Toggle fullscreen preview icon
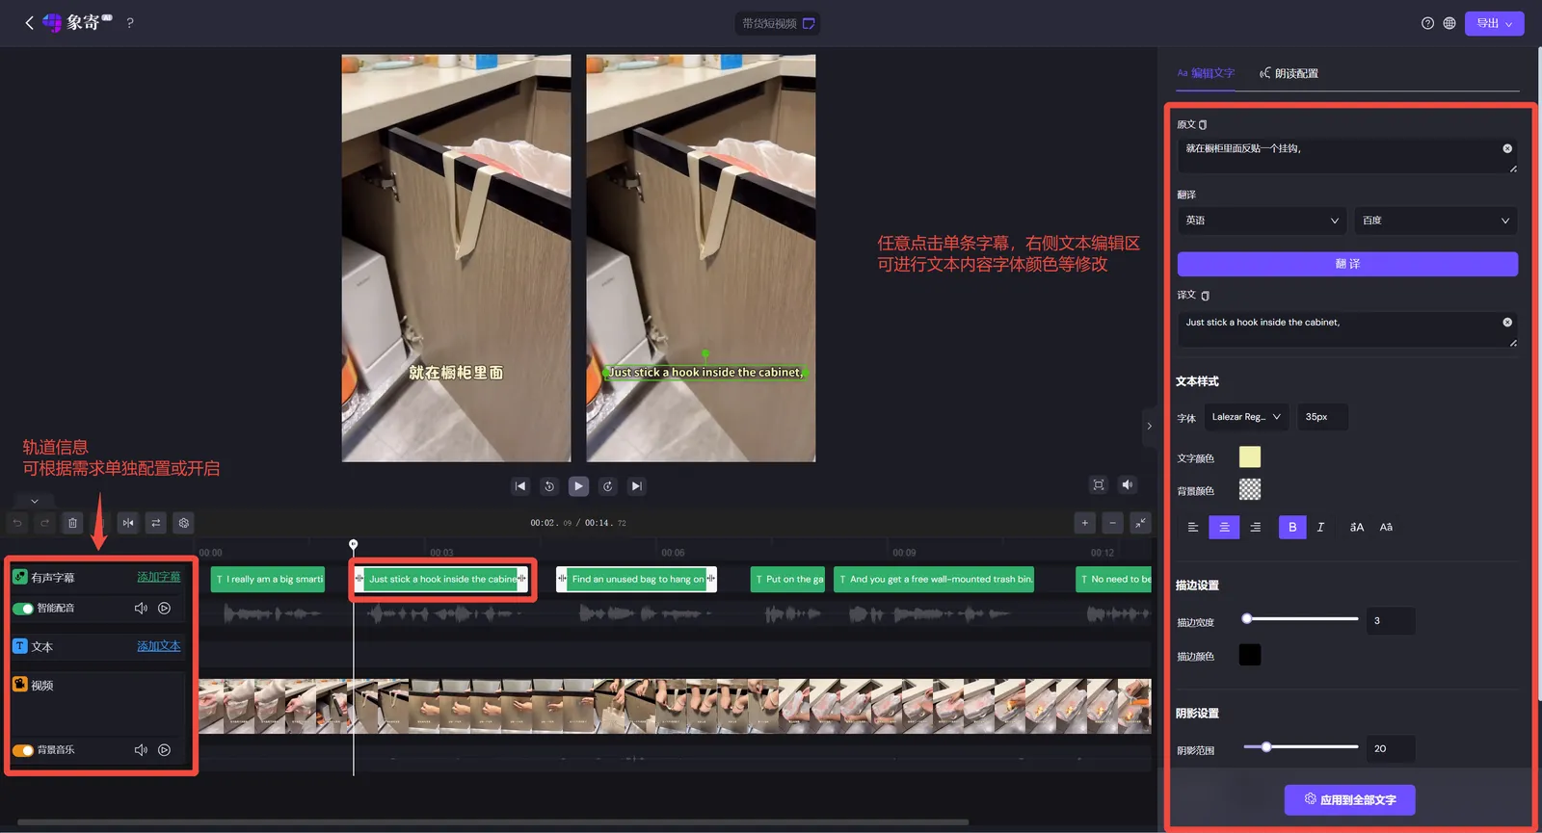This screenshot has height=833, width=1542. [1098, 485]
